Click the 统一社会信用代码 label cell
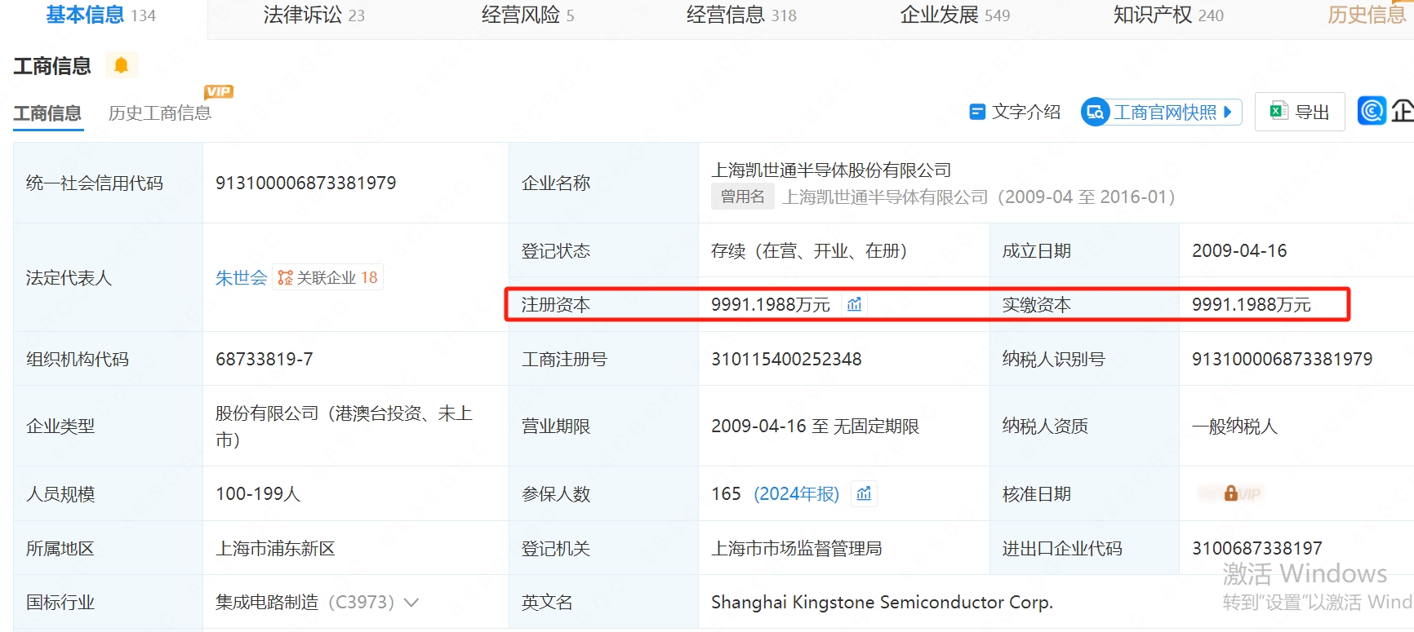This screenshot has height=632, width=1414. (108, 183)
